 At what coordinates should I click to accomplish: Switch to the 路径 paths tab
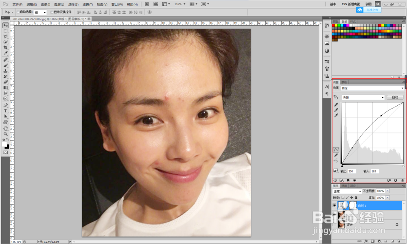(x=353, y=186)
